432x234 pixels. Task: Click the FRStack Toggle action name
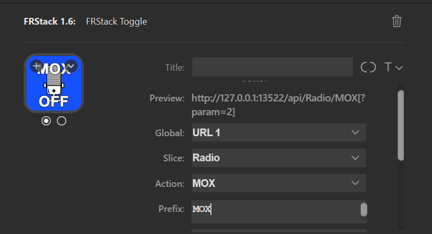tap(116, 22)
